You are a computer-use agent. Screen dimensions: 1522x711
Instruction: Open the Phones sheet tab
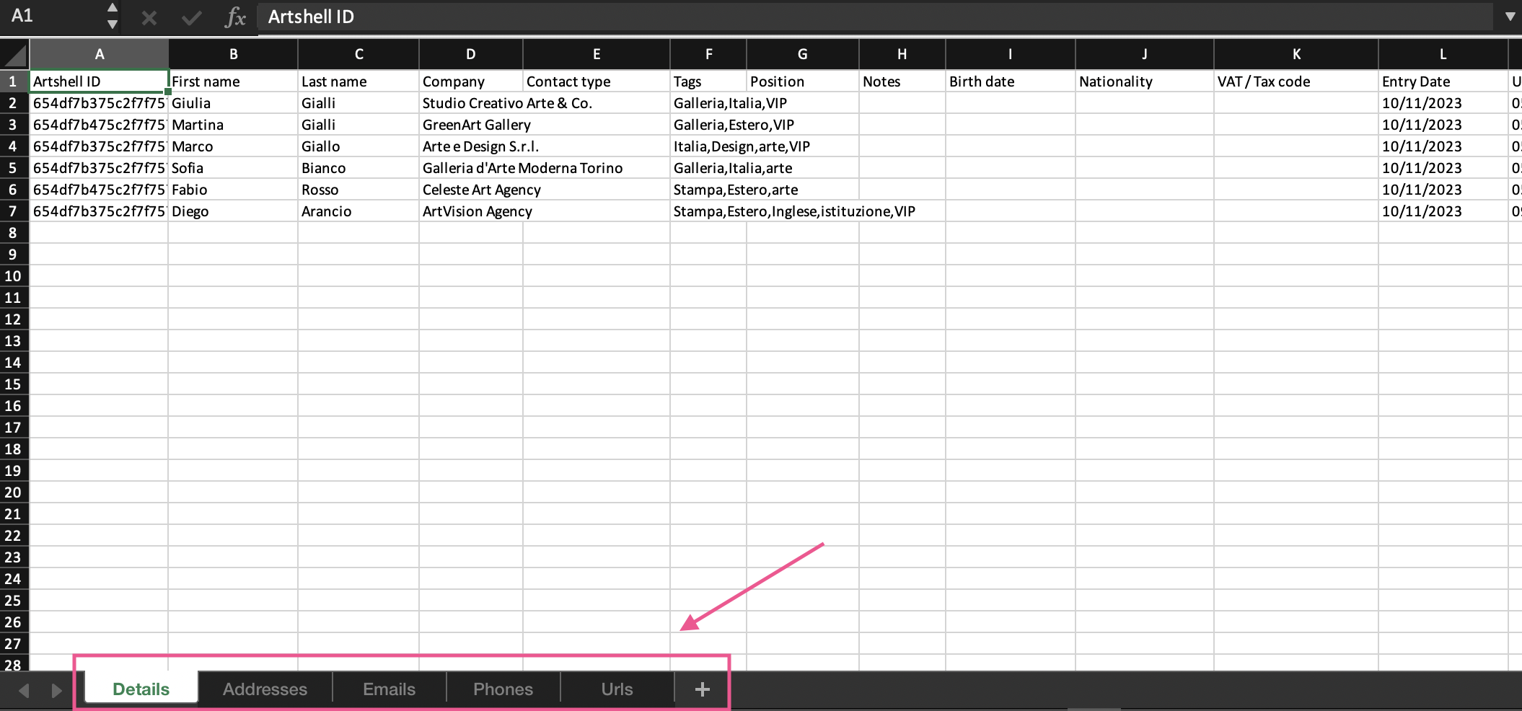503,689
